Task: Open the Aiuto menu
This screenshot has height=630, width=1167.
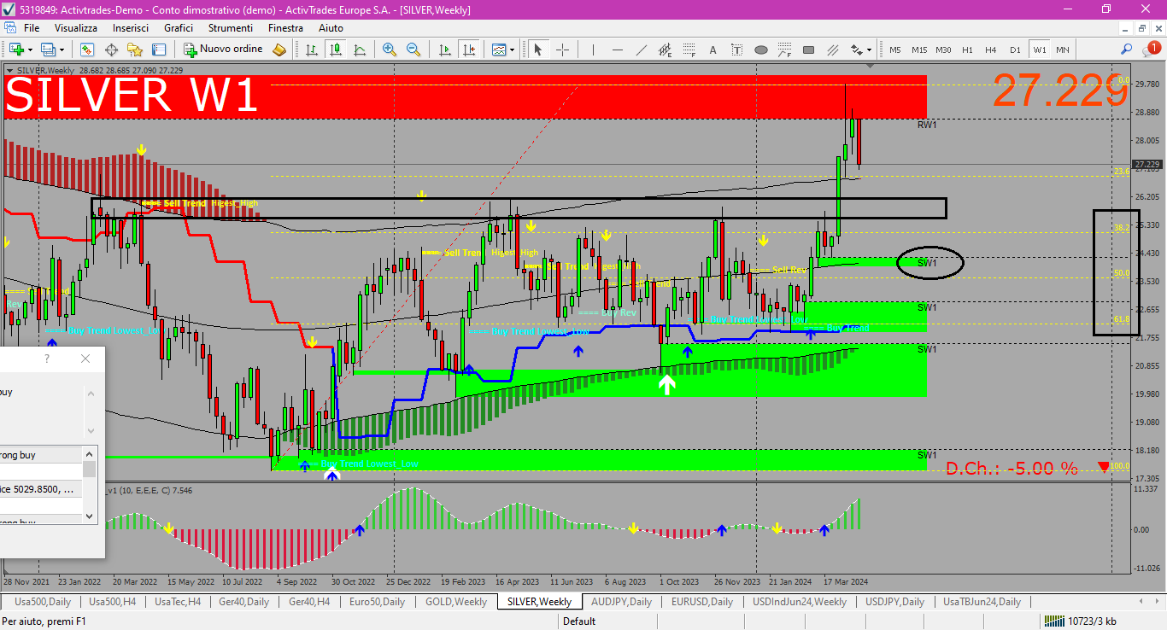Action: pyautogui.click(x=331, y=28)
